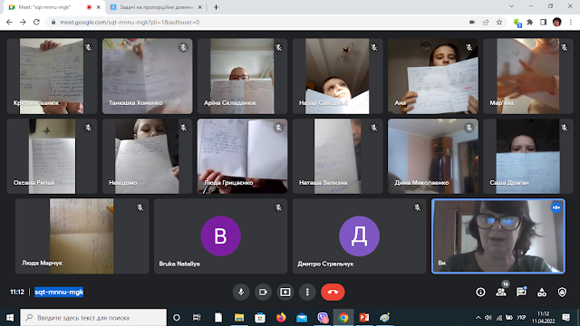This screenshot has height=326, width=580.
Task: Click muted mic icon on Аня tile
Action: coord(469,48)
